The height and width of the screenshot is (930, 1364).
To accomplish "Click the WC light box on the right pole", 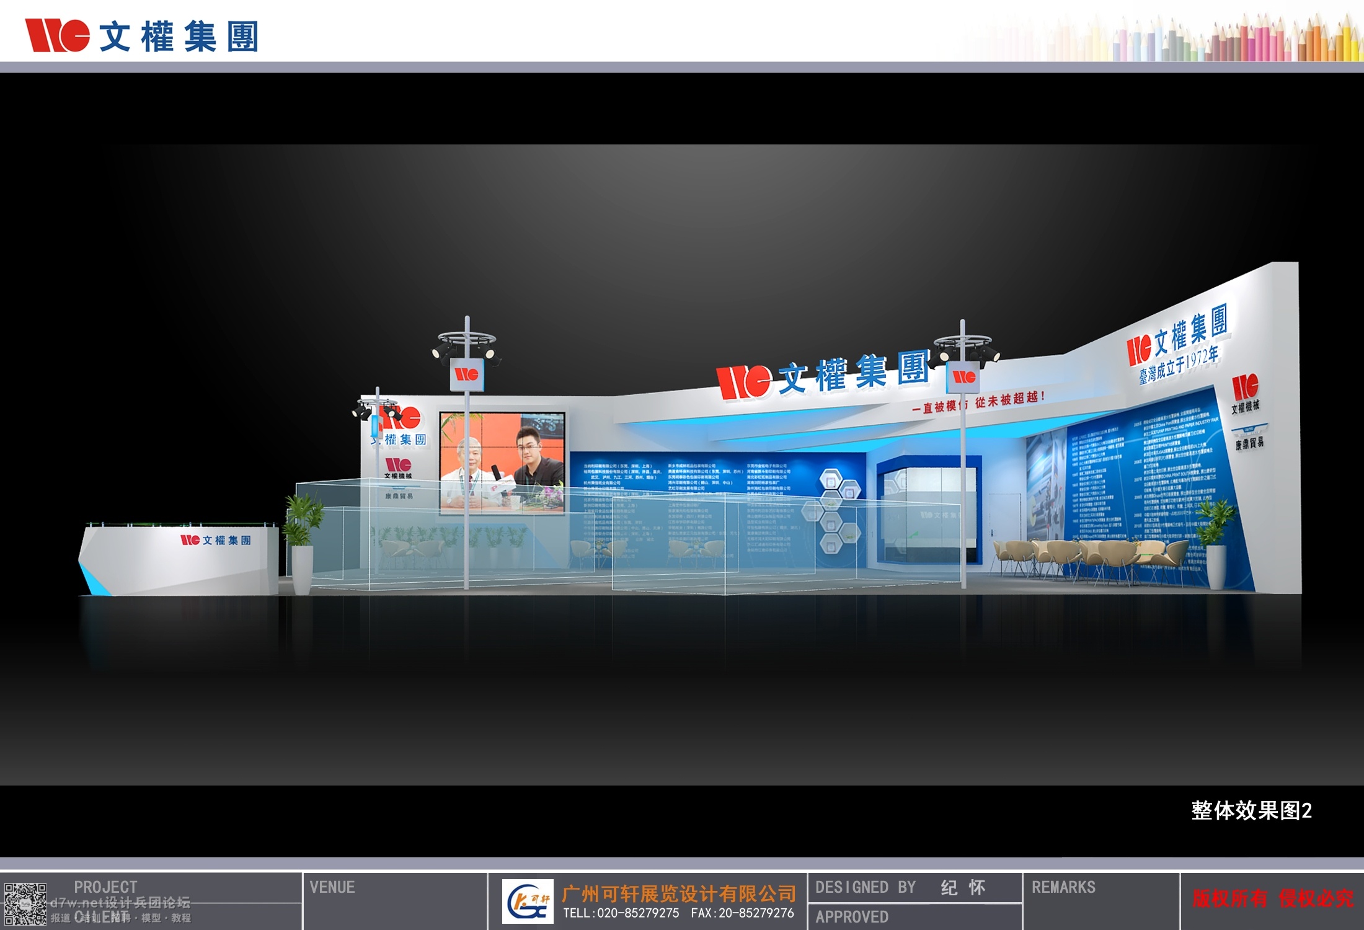I will pyautogui.click(x=964, y=377).
